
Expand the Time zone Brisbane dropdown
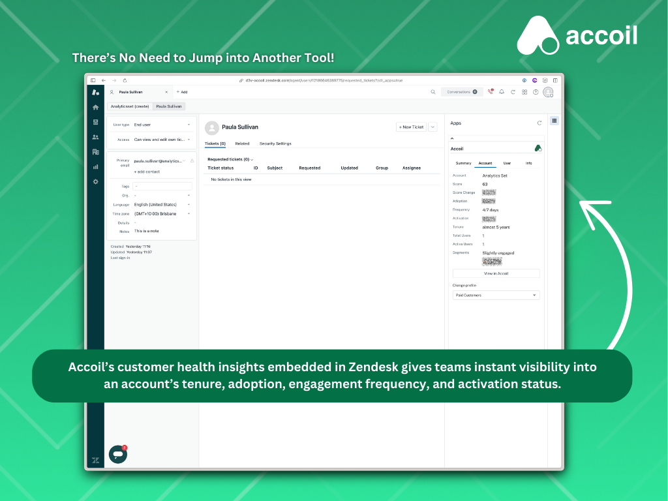click(x=162, y=213)
